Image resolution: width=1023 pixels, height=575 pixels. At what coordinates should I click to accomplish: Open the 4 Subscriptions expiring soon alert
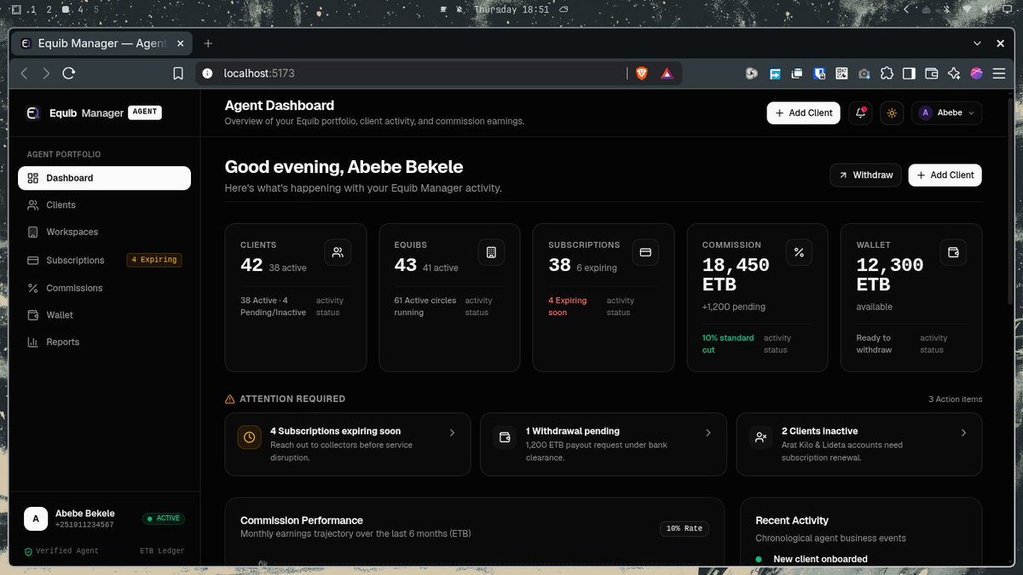348,445
